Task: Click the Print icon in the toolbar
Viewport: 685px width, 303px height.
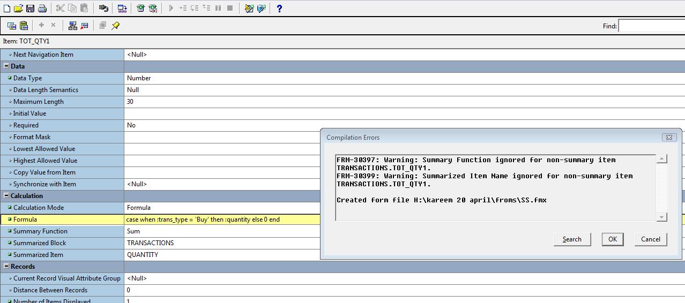Action: click(42, 8)
